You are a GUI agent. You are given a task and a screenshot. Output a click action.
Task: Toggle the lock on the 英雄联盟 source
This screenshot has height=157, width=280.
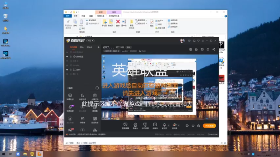tap(71, 57)
